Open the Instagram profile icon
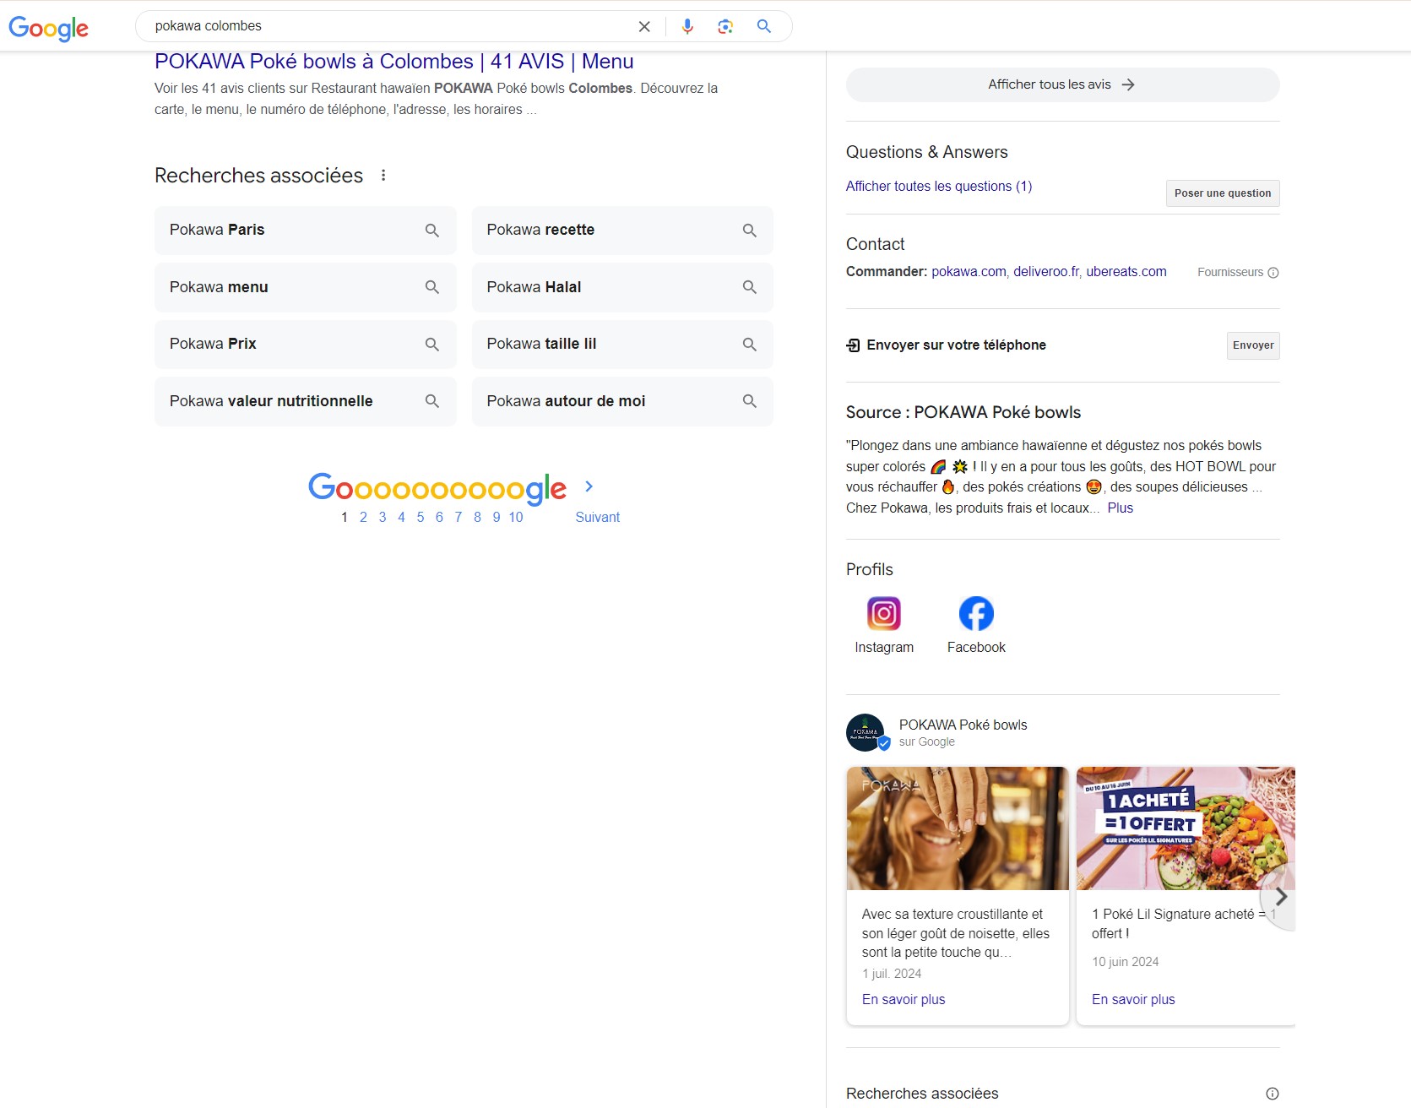Image resolution: width=1411 pixels, height=1108 pixels. tap(884, 613)
